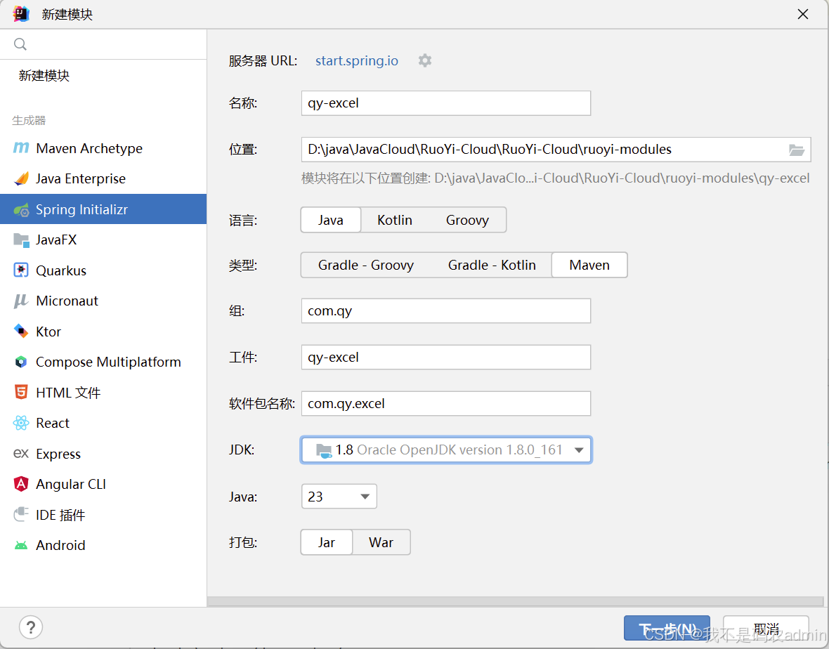Viewport: 829px width, 649px height.
Task: Select Java Enterprise generator
Action: (103, 178)
